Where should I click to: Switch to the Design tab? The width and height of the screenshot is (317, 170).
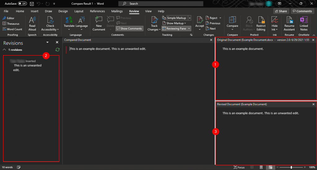tap(63, 11)
